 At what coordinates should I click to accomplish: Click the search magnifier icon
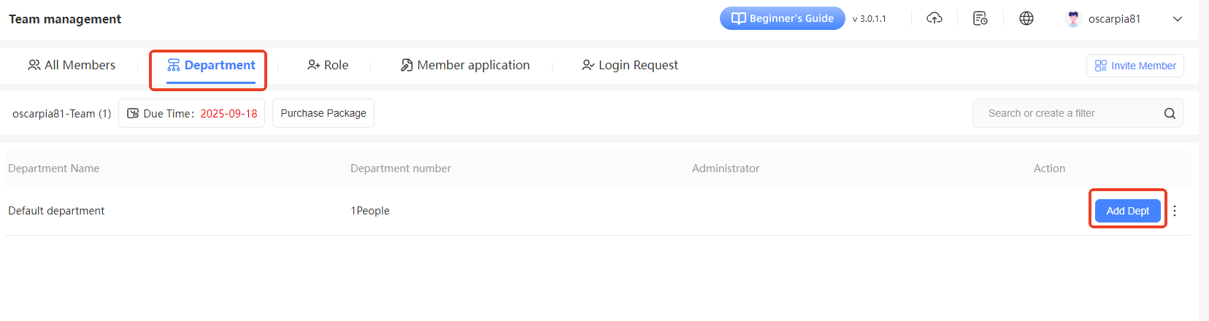[1170, 113]
